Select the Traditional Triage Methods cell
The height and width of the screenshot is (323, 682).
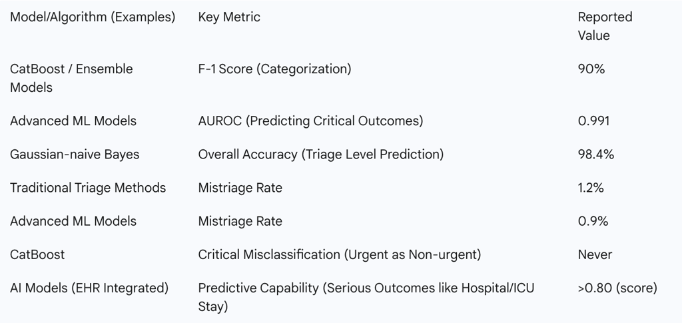[x=88, y=187]
